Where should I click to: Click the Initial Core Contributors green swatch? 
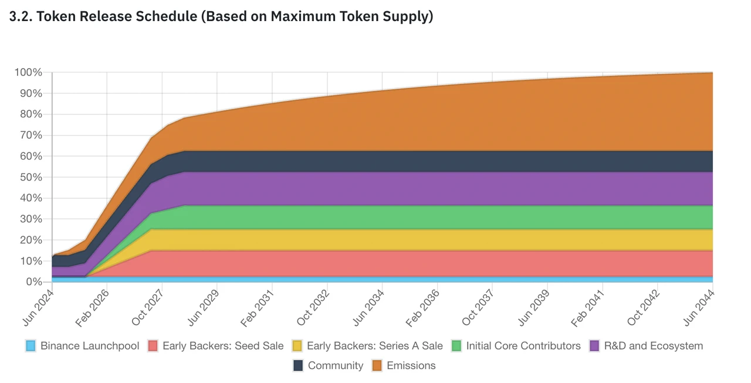456,346
